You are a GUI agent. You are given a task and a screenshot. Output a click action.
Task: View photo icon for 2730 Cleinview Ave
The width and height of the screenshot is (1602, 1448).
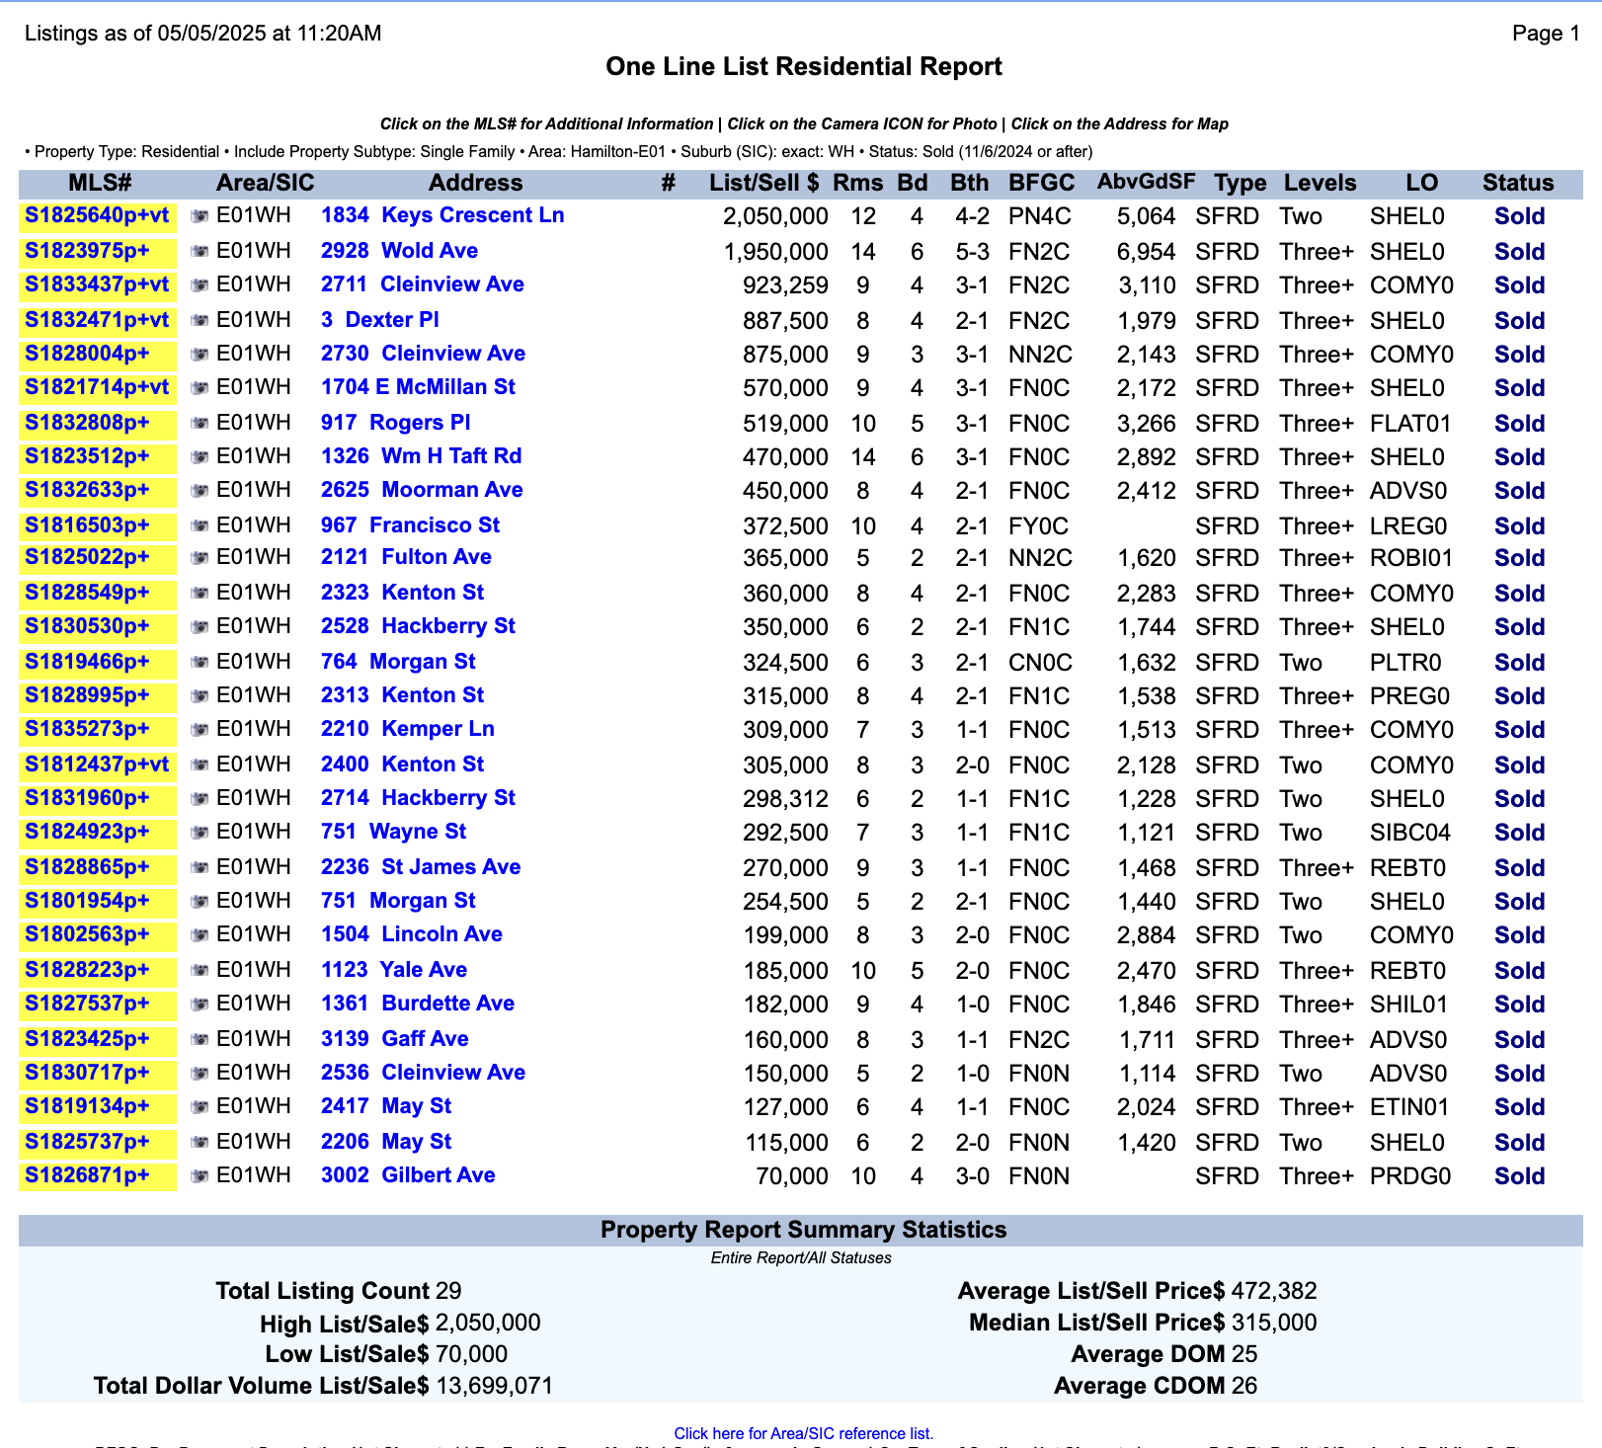(200, 355)
